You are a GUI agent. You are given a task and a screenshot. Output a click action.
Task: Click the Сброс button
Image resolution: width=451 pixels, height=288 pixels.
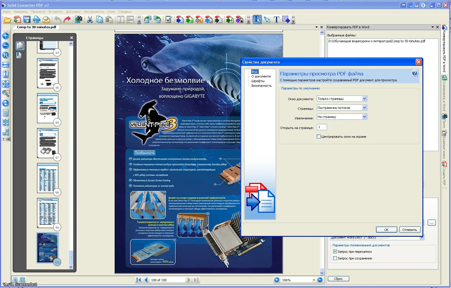coord(338,279)
